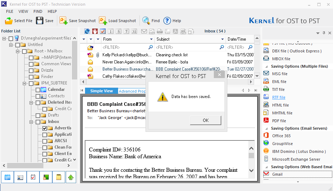Uncheck the Advertis folder checkbox
This screenshot has width=333, height=191.
pos(44,128)
